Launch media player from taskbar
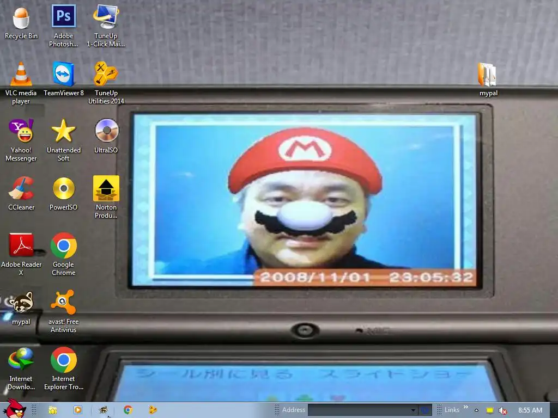Viewport: 558px width, 418px height. coord(77,410)
